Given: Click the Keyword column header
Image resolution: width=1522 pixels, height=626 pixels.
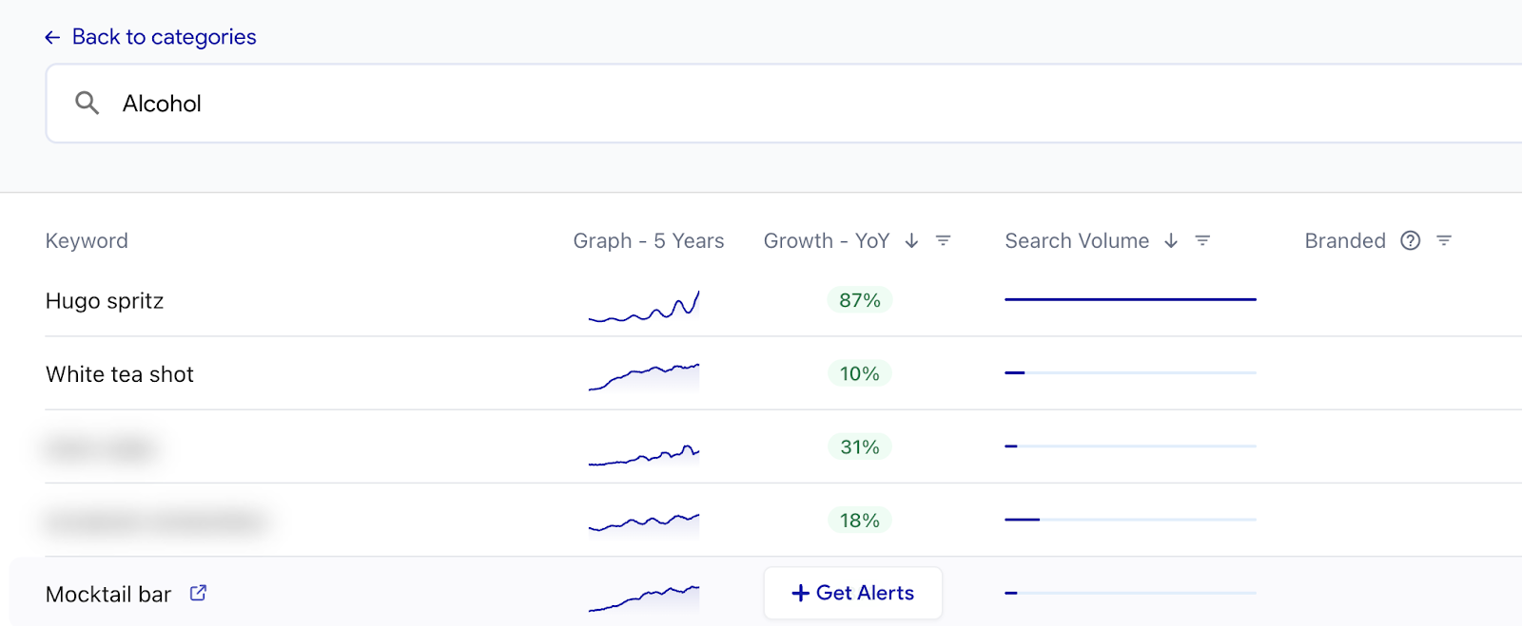Looking at the screenshot, I should pyautogui.click(x=87, y=241).
